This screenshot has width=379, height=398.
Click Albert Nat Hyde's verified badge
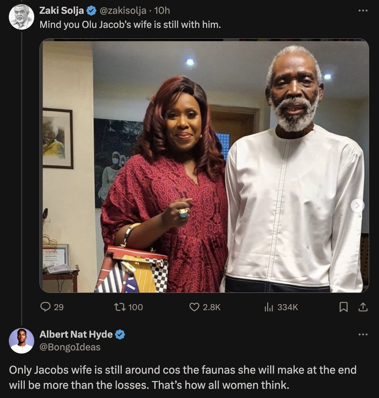[x=120, y=334]
